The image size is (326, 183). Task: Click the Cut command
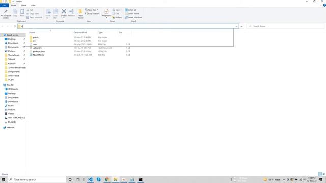(30, 10)
